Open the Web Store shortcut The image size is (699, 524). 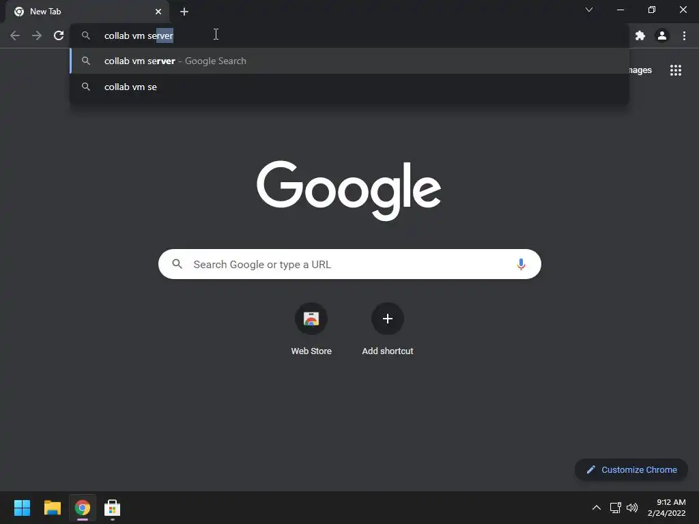[311, 329]
